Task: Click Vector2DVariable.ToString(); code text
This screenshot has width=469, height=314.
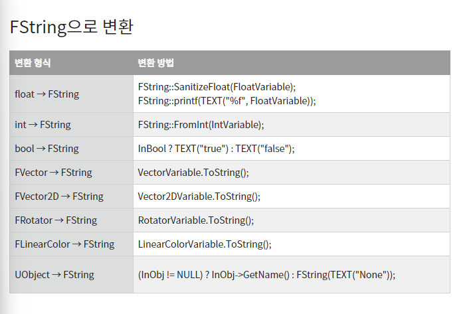Action: pyautogui.click(x=199, y=196)
